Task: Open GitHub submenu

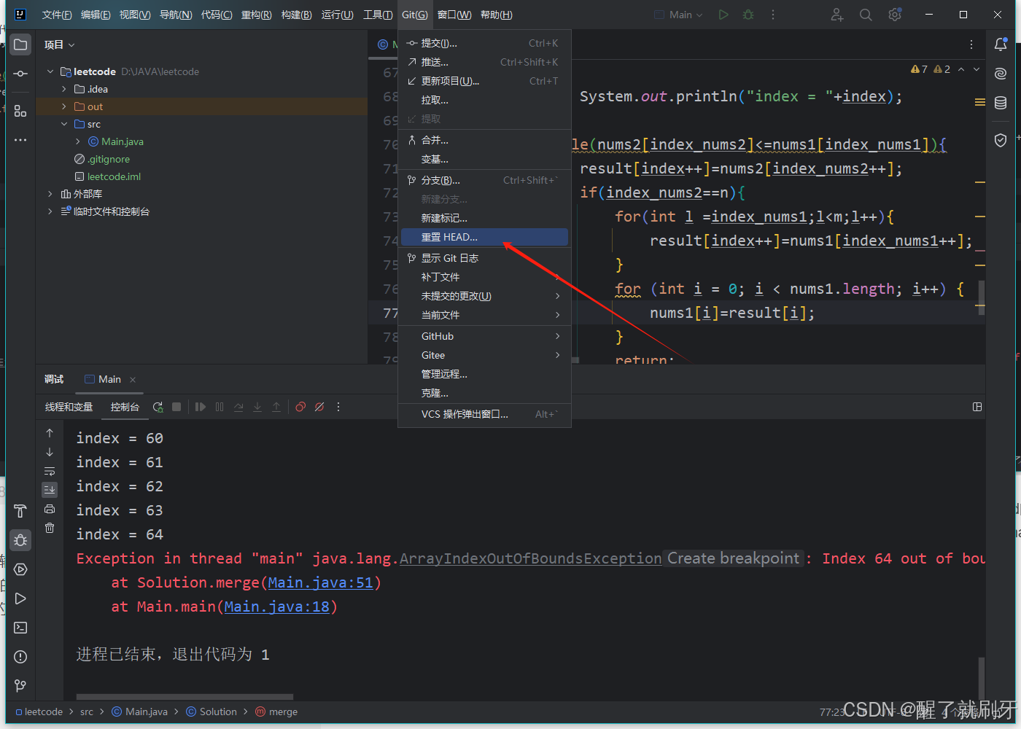Action: point(484,336)
